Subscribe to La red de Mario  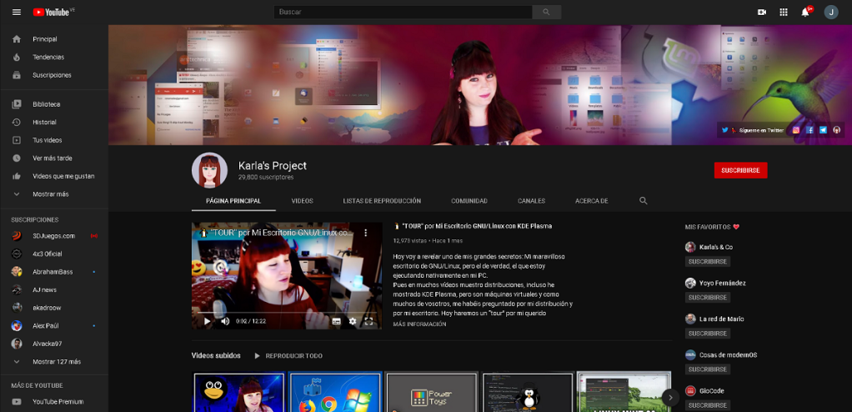click(708, 334)
